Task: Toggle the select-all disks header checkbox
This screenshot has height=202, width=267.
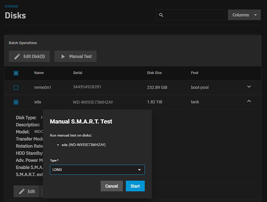Action: tap(16, 73)
